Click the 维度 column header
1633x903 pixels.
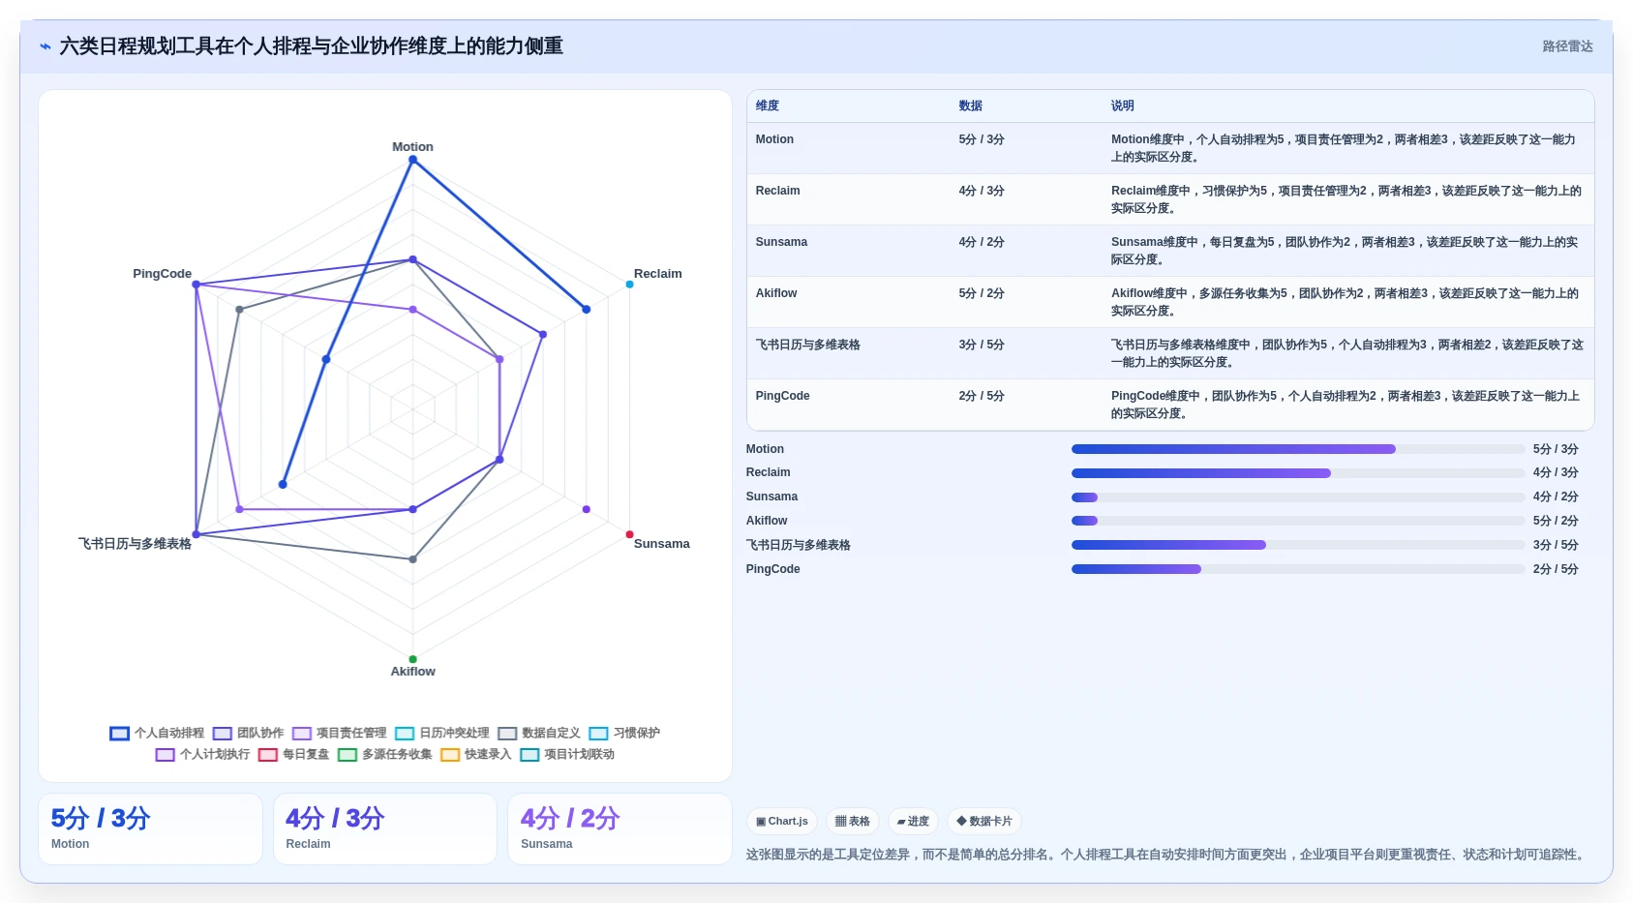(768, 106)
